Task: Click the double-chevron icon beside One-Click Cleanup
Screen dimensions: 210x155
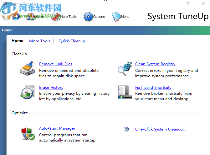Action: tap(126, 129)
